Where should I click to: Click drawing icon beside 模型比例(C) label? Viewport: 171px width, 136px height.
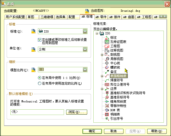(x=34, y=70)
